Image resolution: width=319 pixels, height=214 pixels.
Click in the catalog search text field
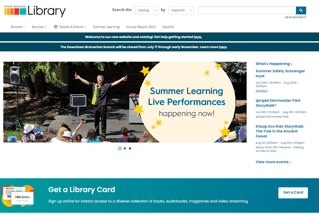tap(247, 10)
